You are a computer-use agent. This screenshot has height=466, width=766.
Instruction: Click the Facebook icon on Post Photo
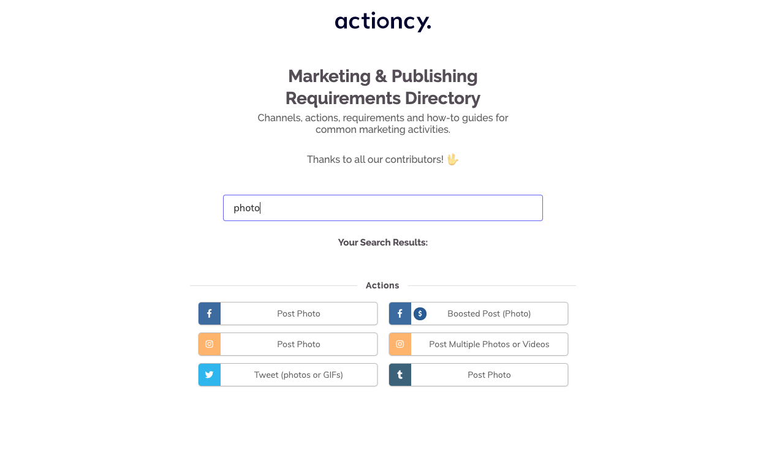tap(209, 314)
